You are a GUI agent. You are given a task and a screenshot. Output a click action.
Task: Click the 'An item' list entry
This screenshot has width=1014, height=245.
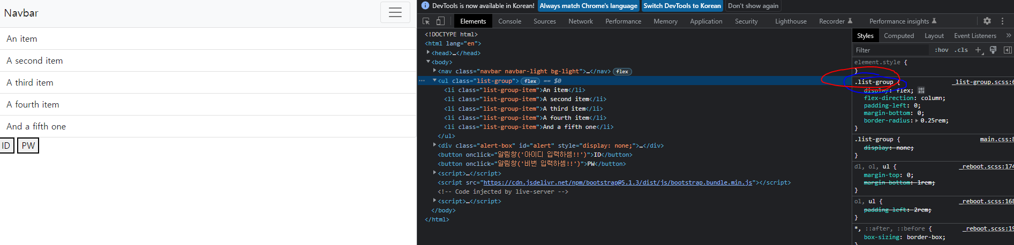click(208, 39)
